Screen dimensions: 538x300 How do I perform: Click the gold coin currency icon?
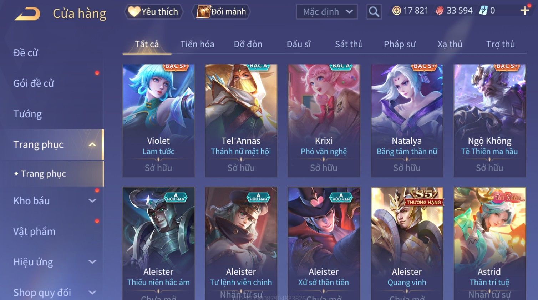tap(397, 11)
